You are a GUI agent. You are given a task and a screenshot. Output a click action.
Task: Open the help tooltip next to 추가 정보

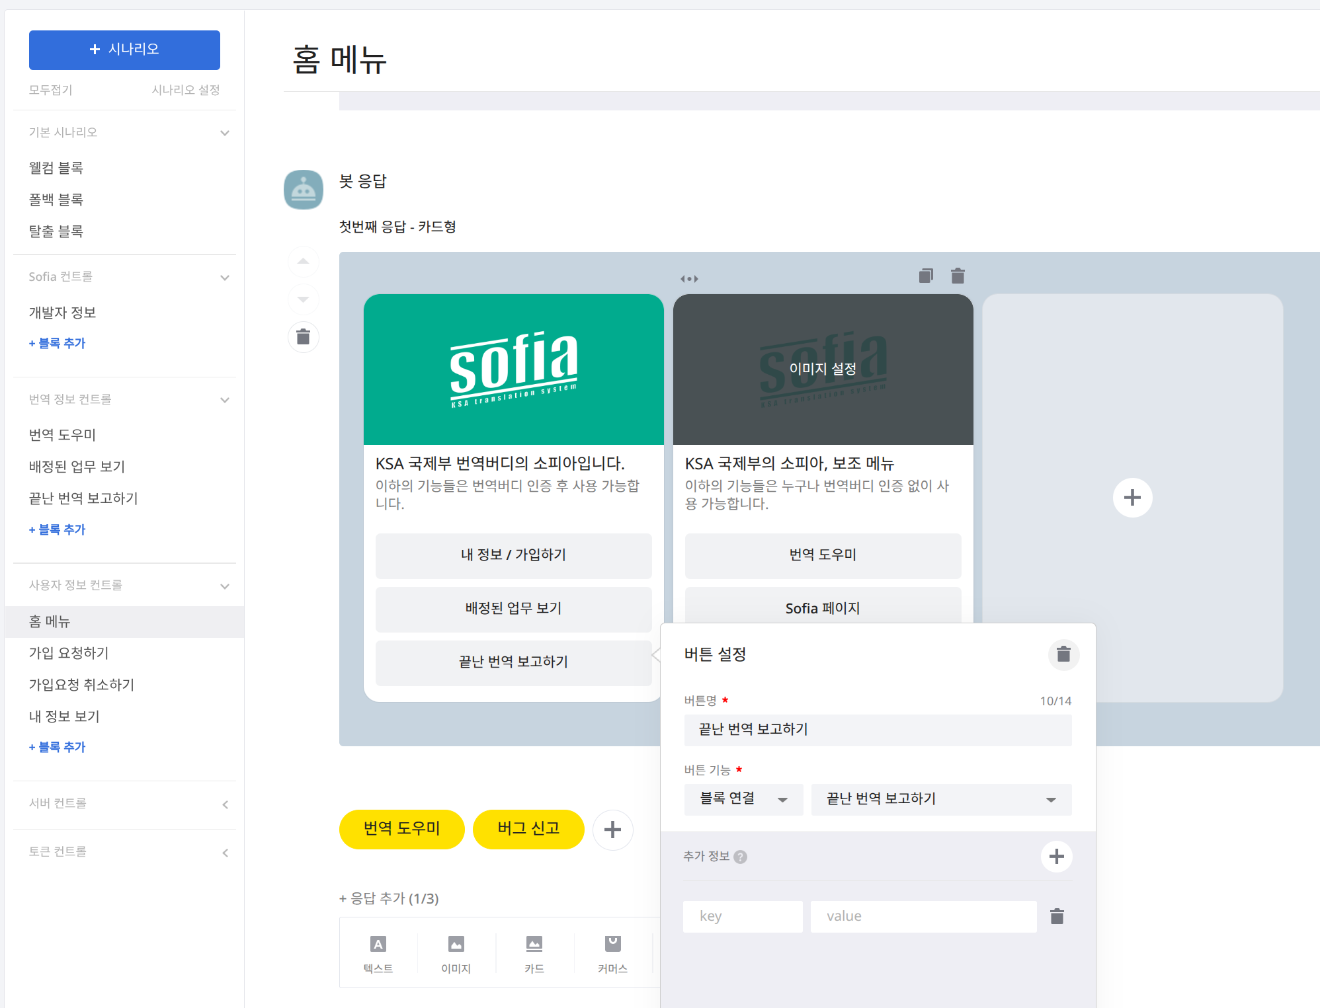coord(741,857)
